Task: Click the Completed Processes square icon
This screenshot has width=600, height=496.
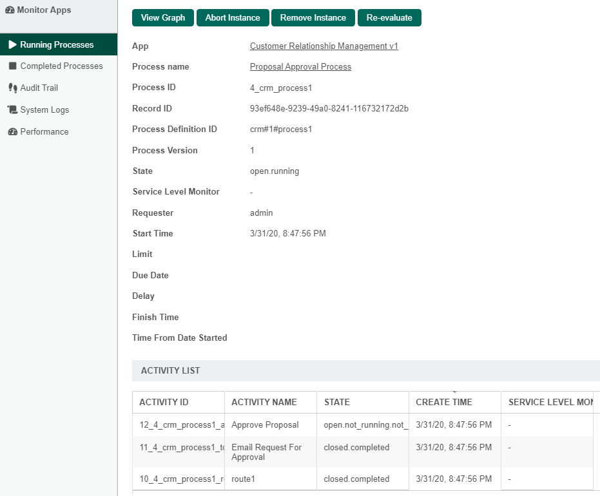Action: tap(12, 66)
